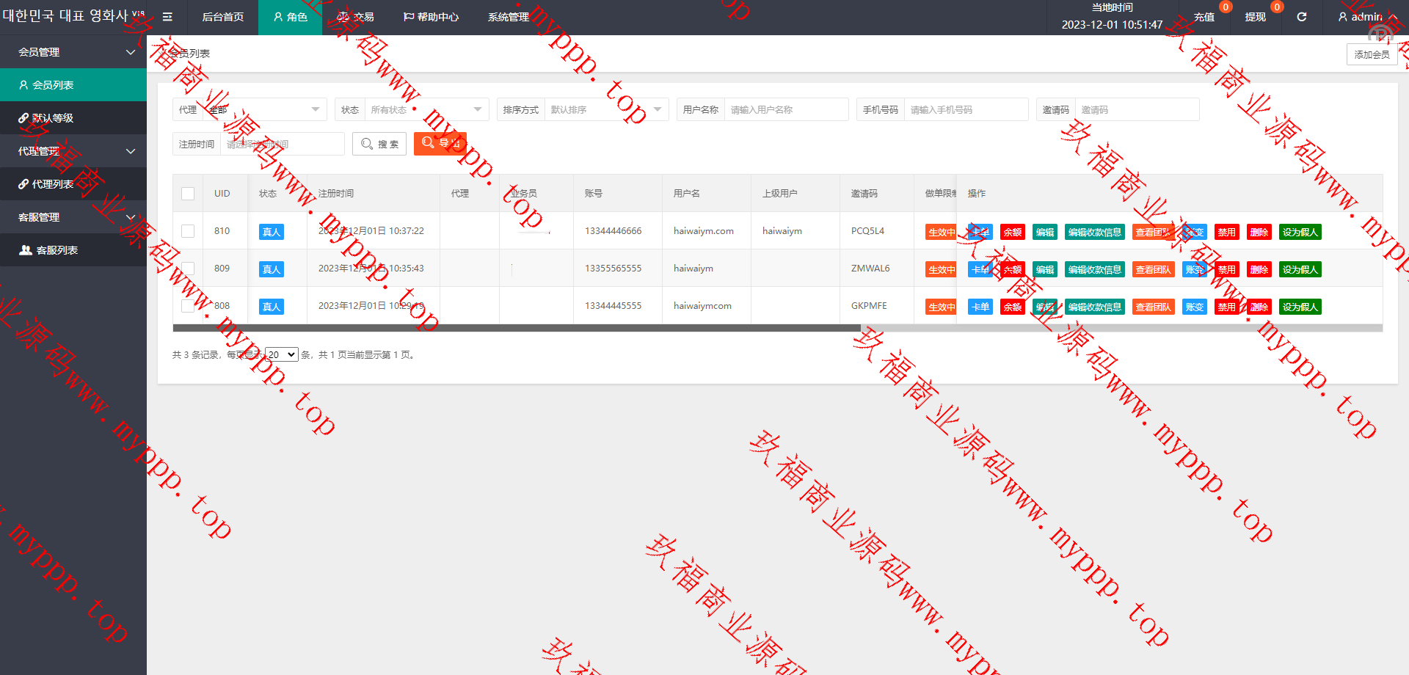Click 设为假人 button for UID 810
Screen dimensions: 1409x675
pos(1300,232)
